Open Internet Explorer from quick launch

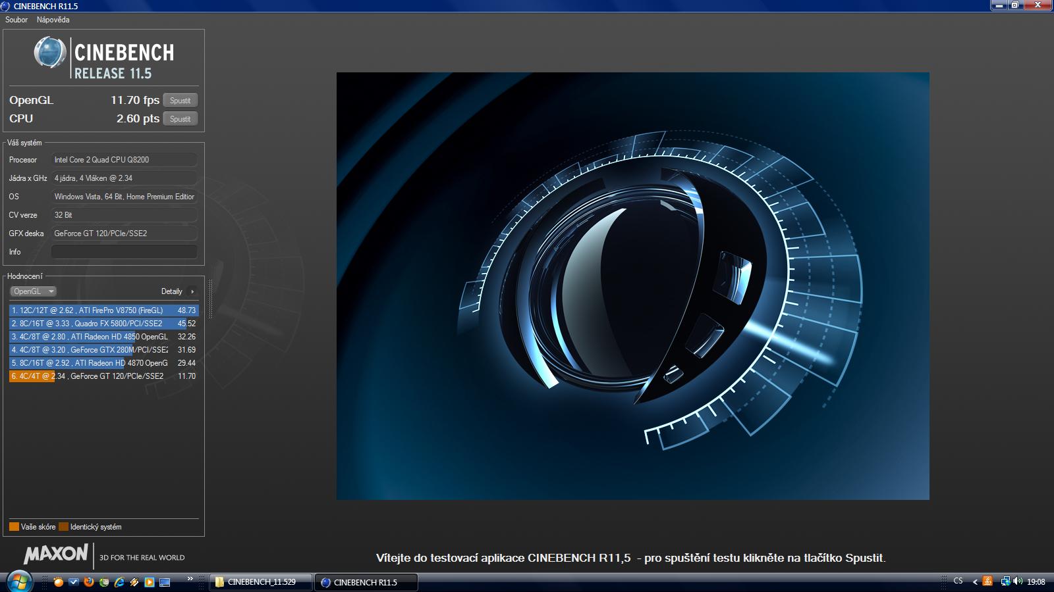coord(119,582)
